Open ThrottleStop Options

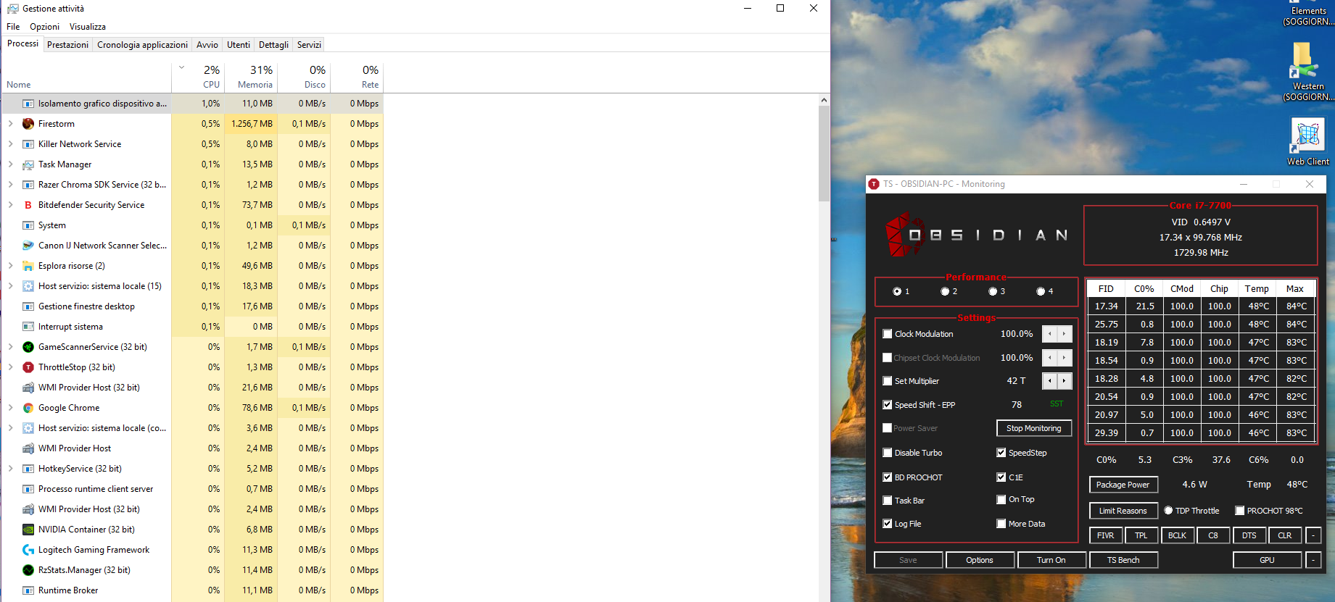pyautogui.click(x=979, y=560)
